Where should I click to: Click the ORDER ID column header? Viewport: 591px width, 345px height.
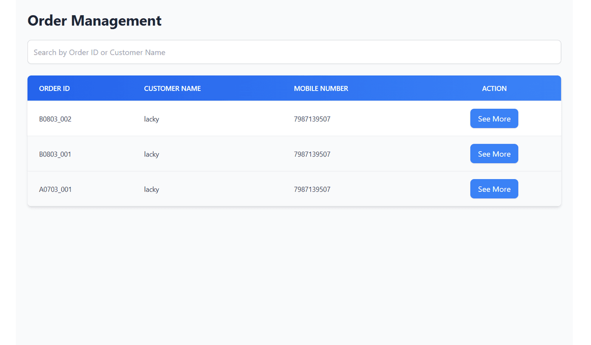tap(54, 88)
